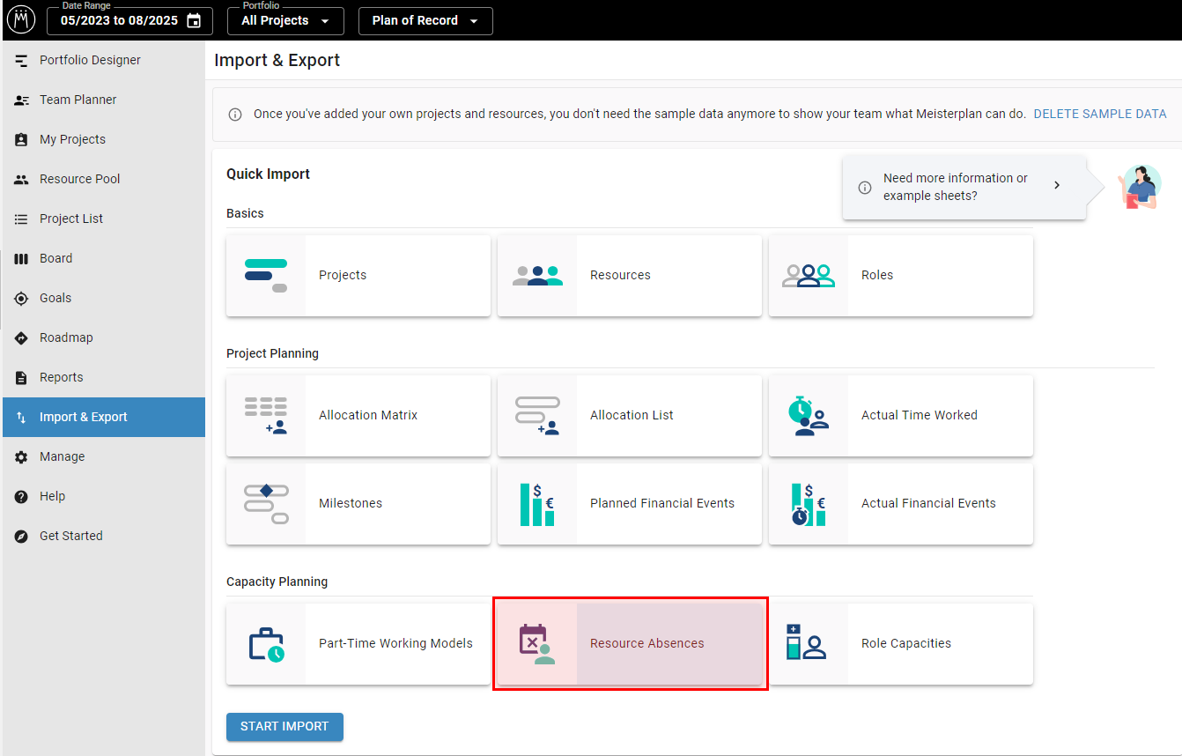Click the Help question mark icon
Viewport: 1182px width, 756px height.
point(21,497)
